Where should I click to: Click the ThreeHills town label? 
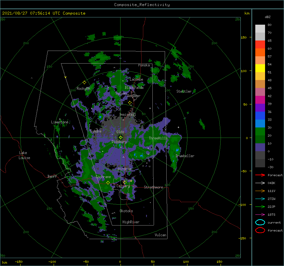(158, 138)
